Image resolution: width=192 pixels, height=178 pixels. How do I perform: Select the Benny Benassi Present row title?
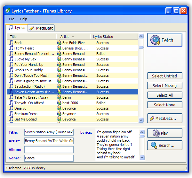pyautogui.click(x=34, y=54)
